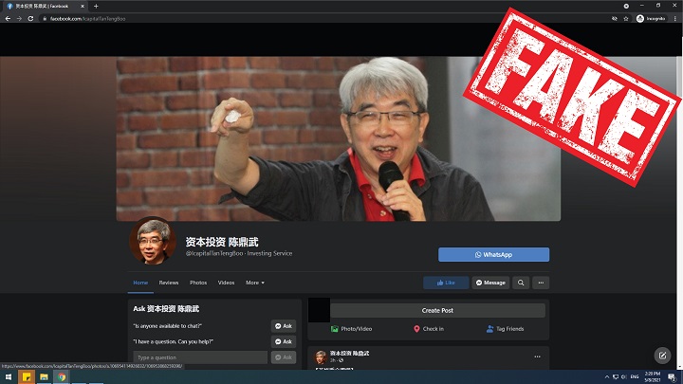Ask "Is anyone available to chat?"
683x384 pixels.
coord(284,325)
